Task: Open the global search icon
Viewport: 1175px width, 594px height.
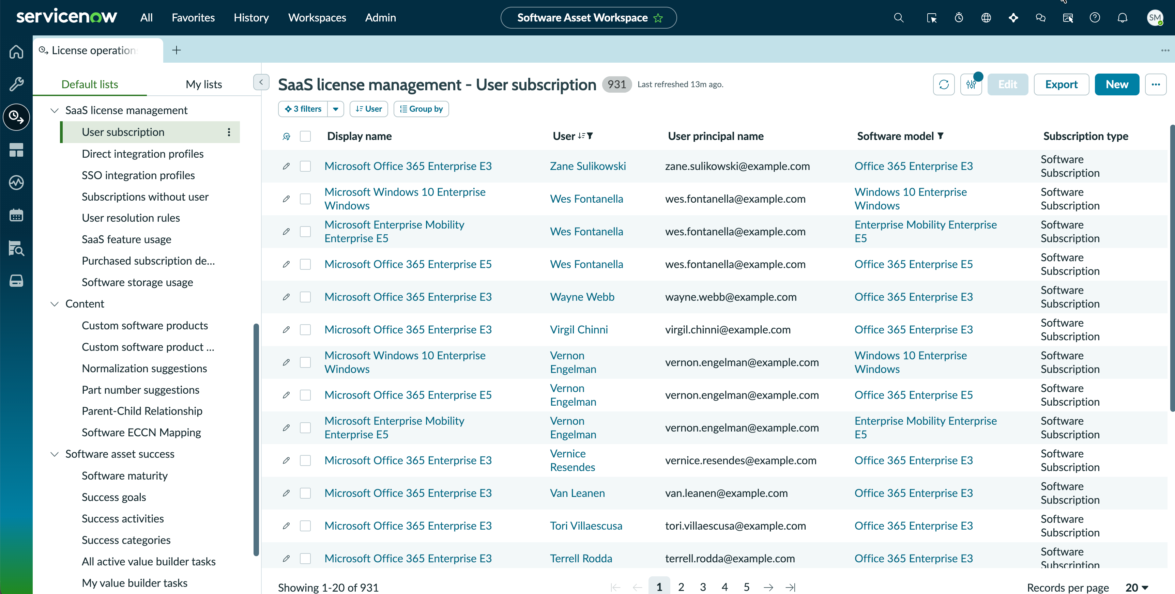Action: tap(899, 18)
